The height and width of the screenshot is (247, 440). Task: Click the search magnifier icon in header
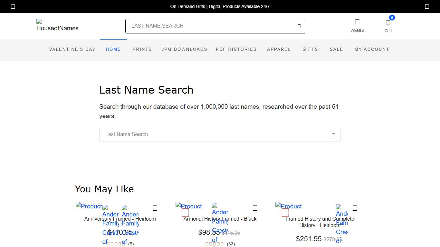tap(299, 26)
